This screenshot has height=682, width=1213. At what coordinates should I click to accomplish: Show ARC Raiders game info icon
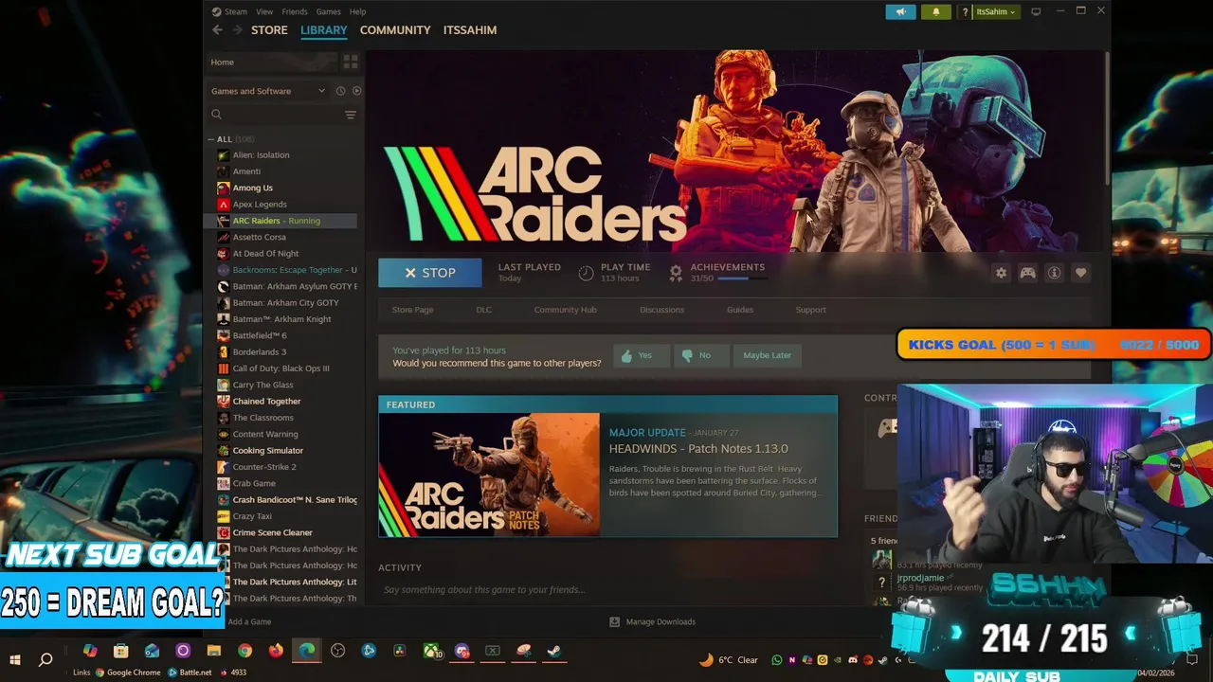tap(1054, 273)
